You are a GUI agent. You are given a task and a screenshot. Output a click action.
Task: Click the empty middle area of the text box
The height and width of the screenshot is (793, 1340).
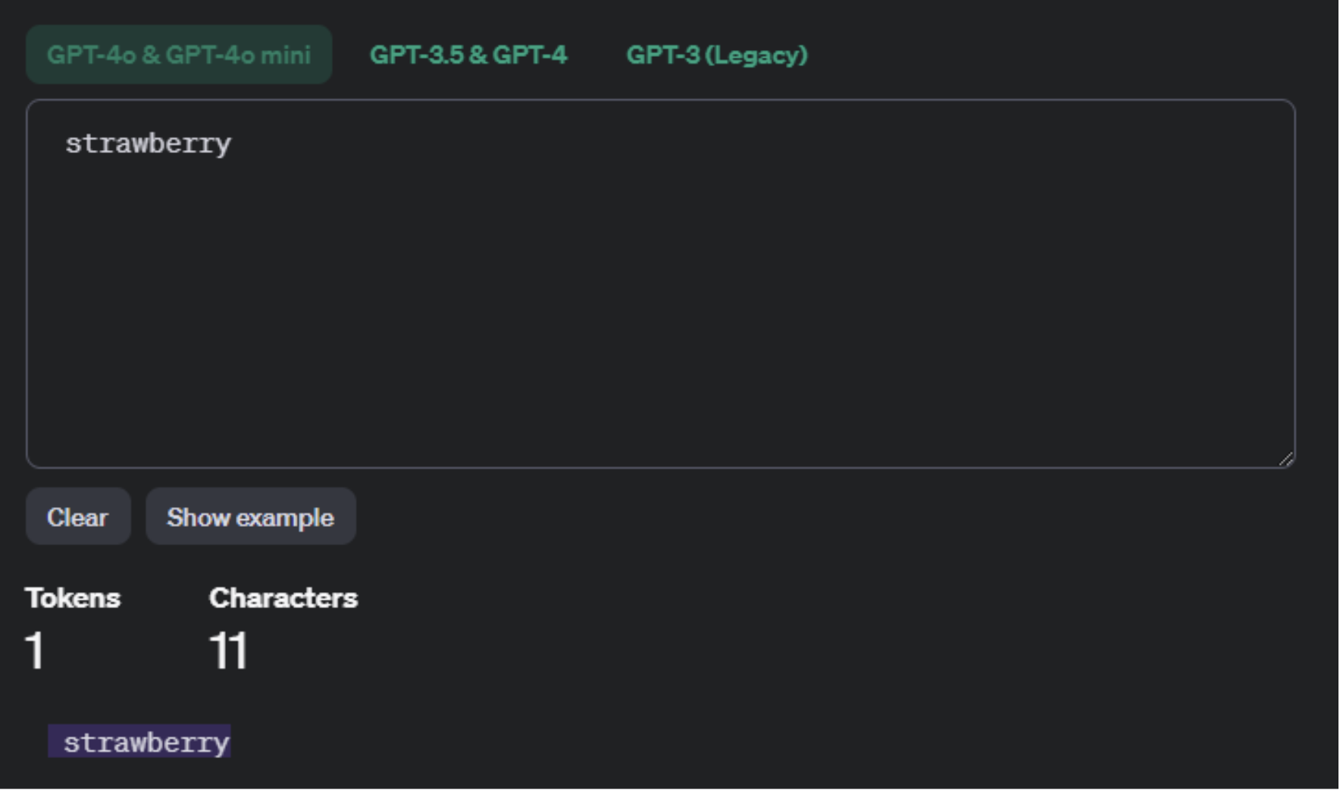(x=660, y=303)
